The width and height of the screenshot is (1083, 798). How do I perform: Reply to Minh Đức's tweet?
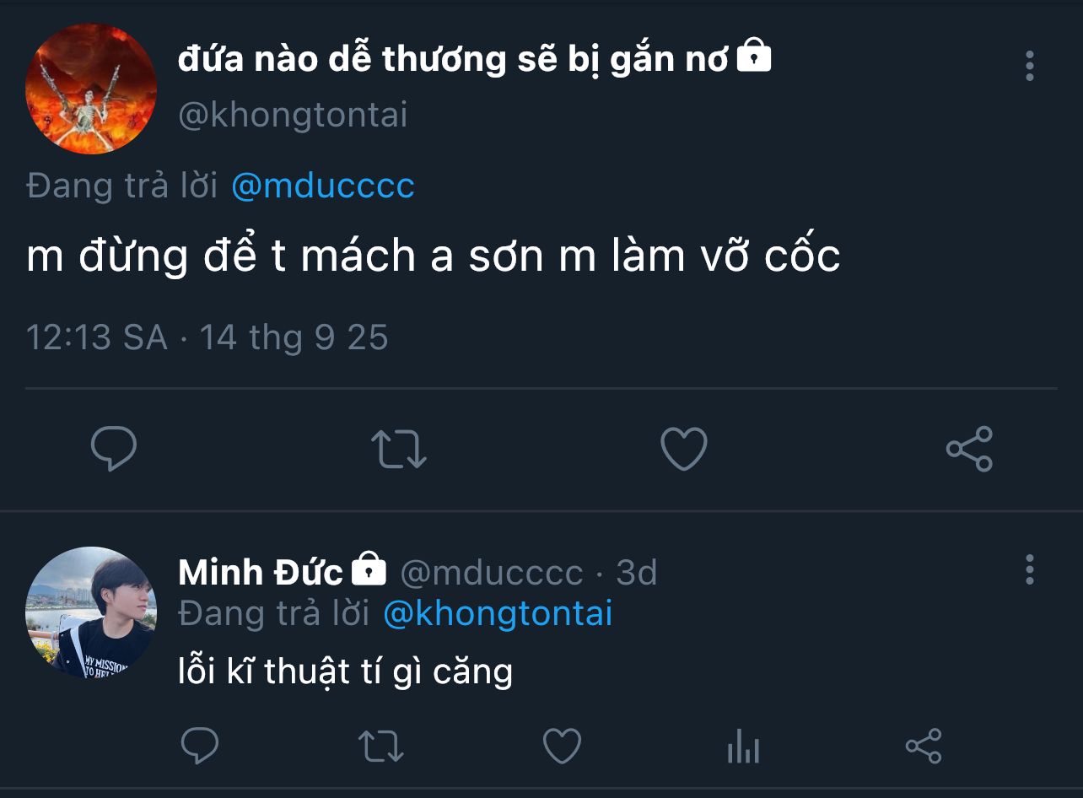200,746
